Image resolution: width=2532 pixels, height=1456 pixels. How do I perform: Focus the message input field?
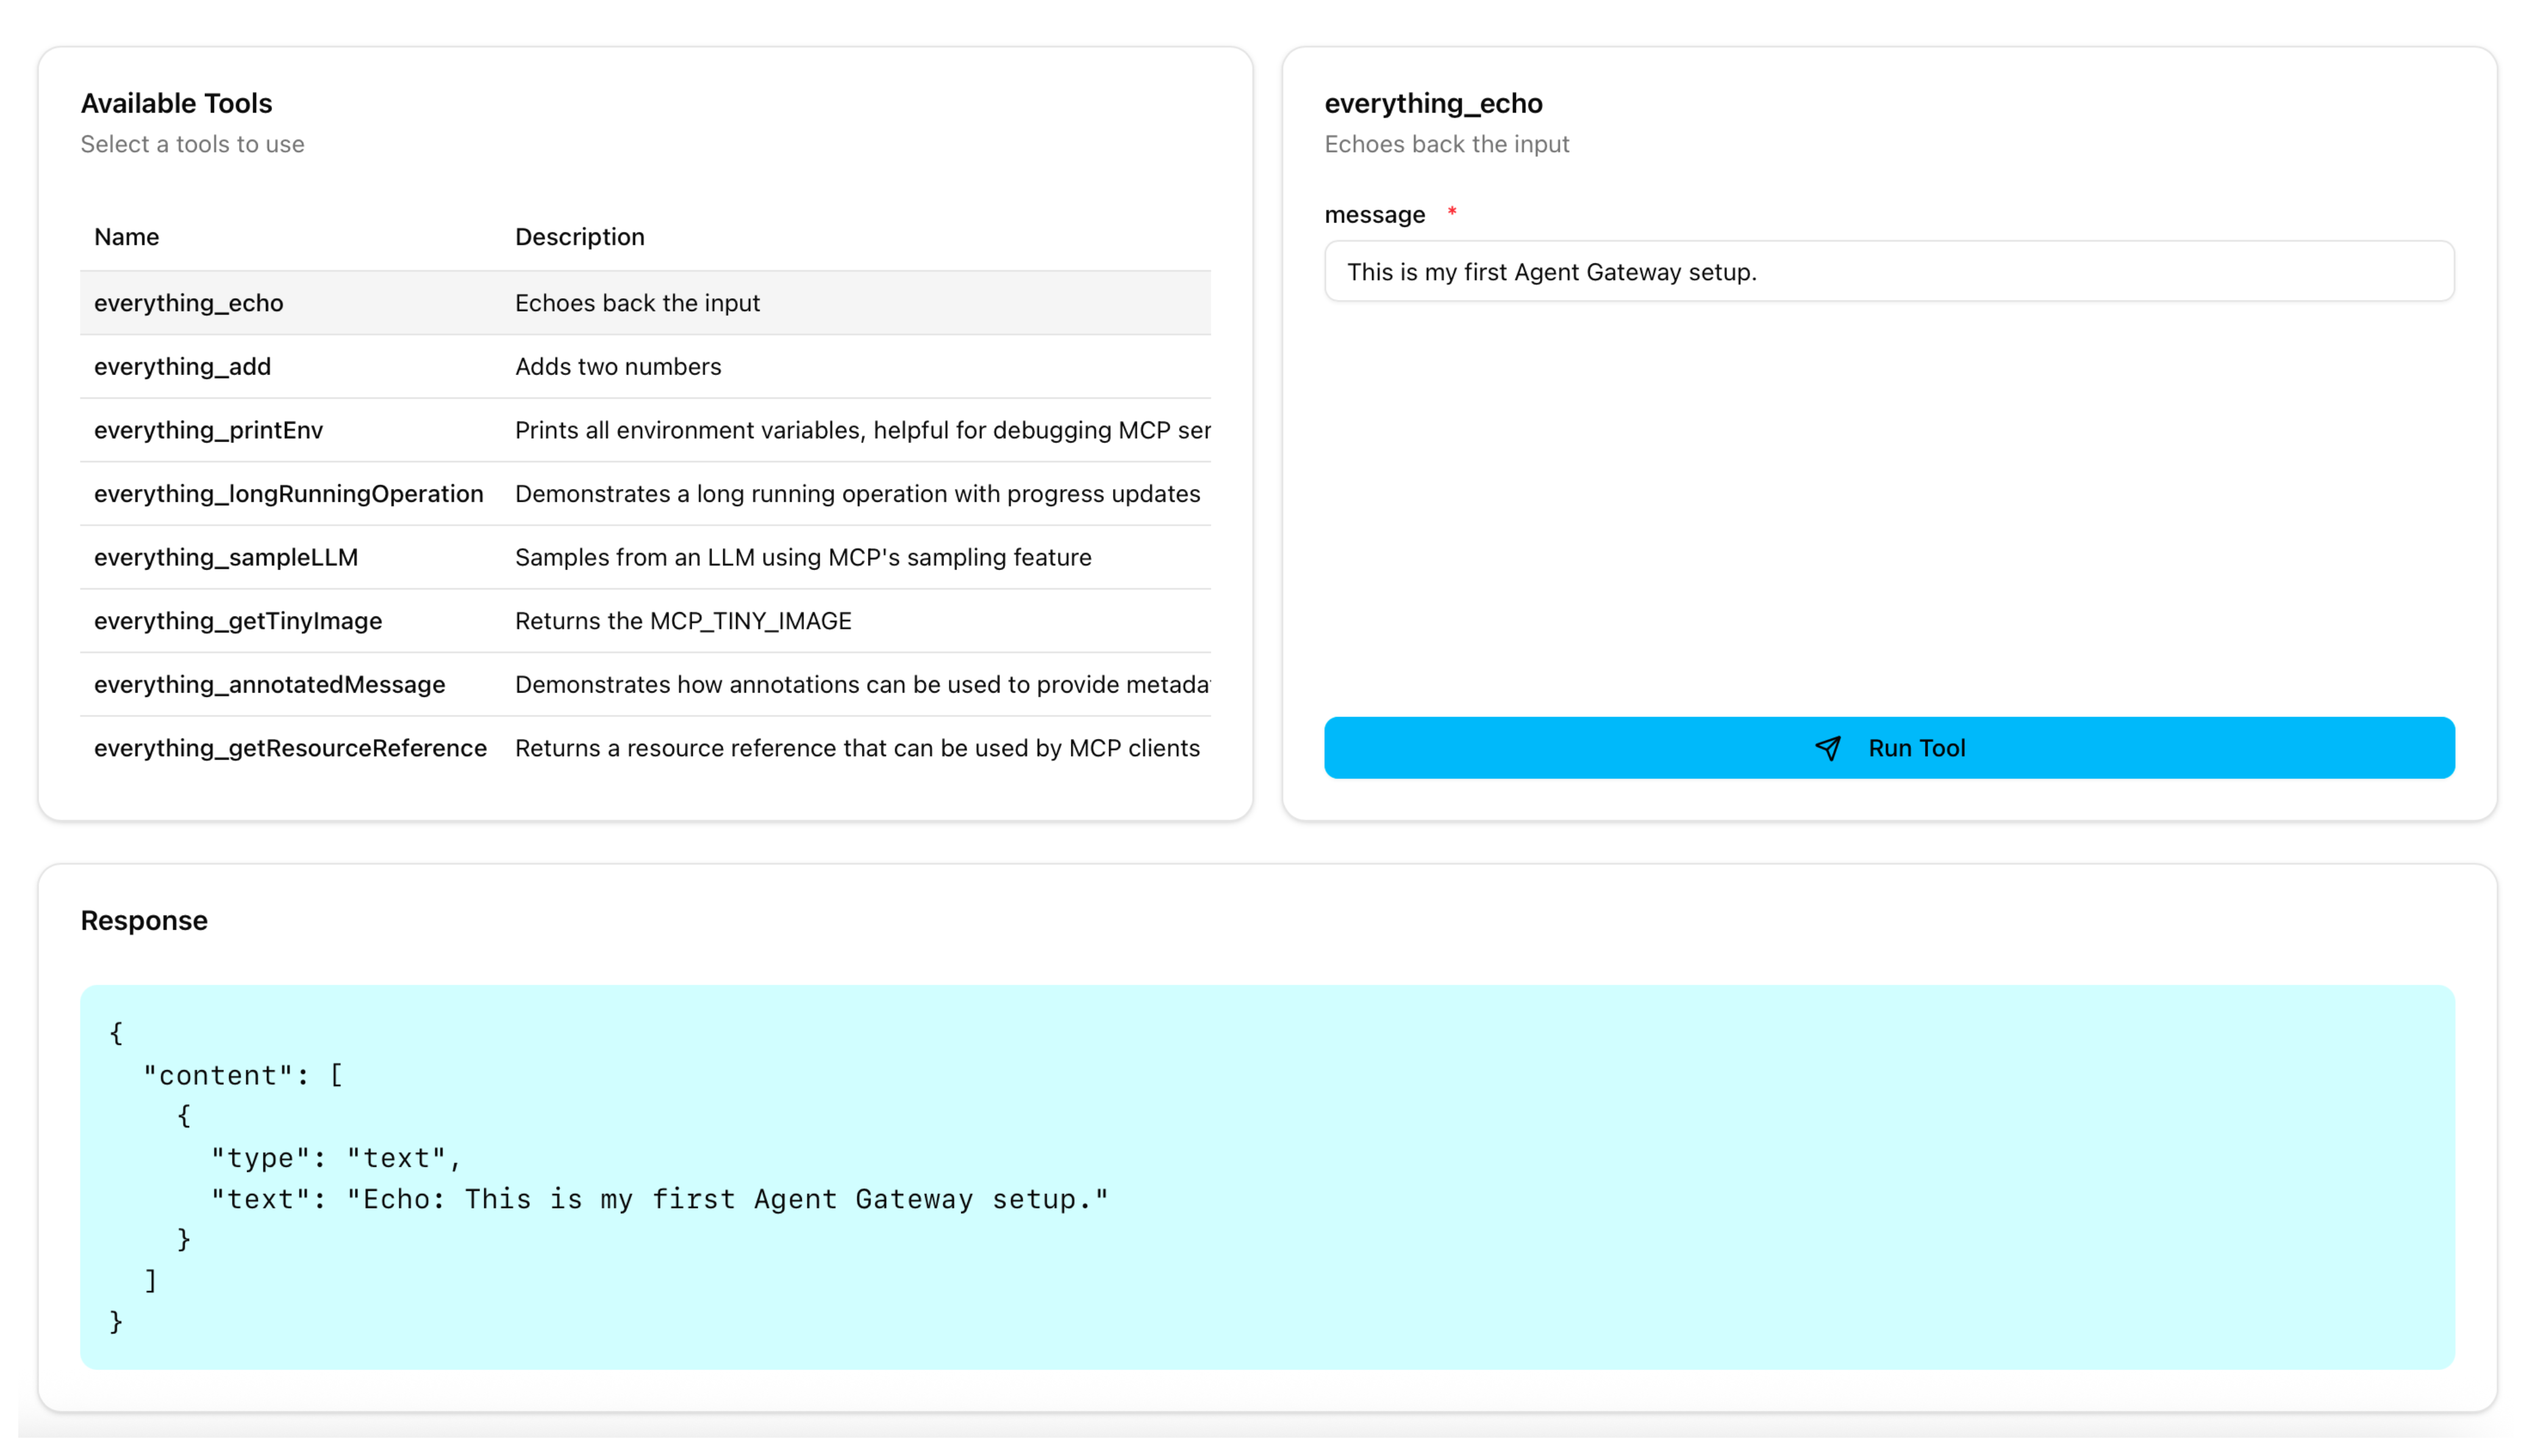click(x=1888, y=271)
